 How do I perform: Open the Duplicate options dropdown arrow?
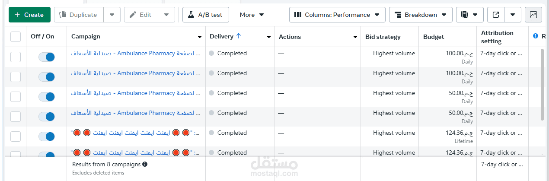[x=112, y=15]
